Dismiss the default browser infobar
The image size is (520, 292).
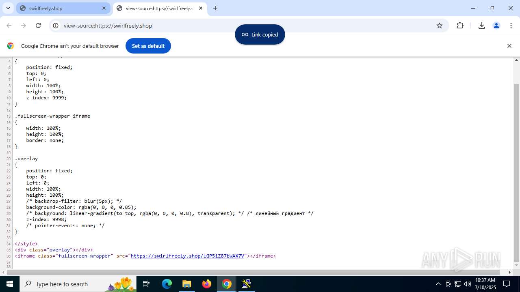pos(509,46)
